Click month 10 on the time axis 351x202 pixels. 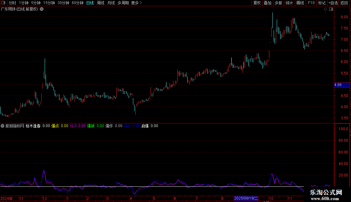point(271,198)
